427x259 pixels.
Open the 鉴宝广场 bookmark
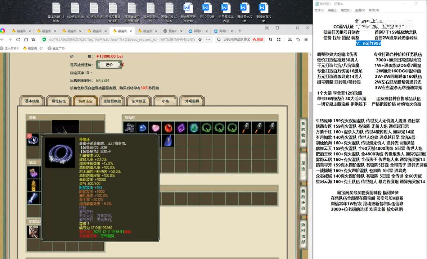coord(56,48)
